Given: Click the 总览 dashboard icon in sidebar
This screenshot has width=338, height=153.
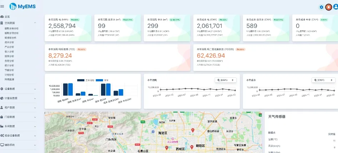Looking at the screenshot, I should coord(2,16).
